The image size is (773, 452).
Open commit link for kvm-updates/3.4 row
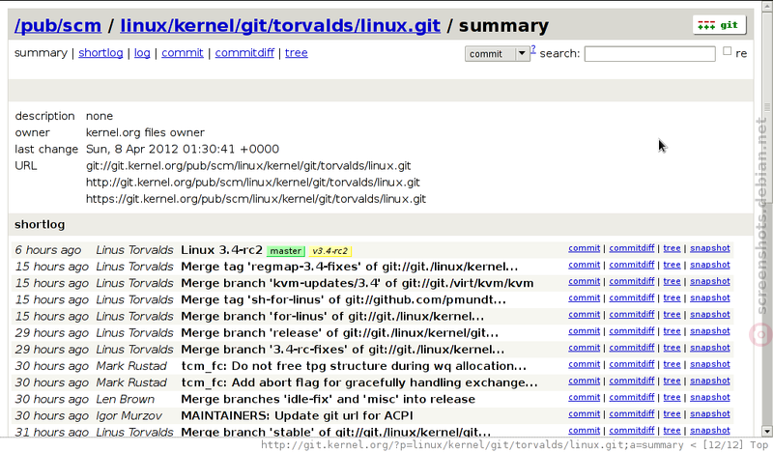click(585, 281)
